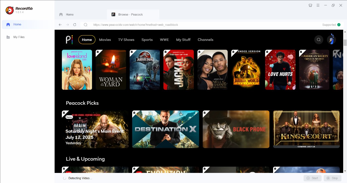Click lock icon on Black Phone card
Image resolution: width=347 pixels, height=183 pixels.
(x=205, y=112)
